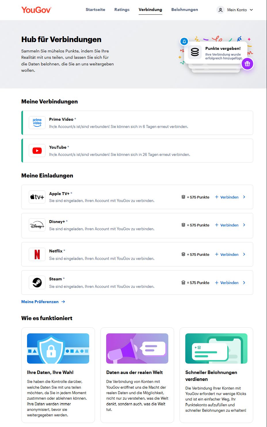Switch to the Belohnungen tab
Image resolution: width=267 pixels, height=427 pixels.
click(x=184, y=10)
